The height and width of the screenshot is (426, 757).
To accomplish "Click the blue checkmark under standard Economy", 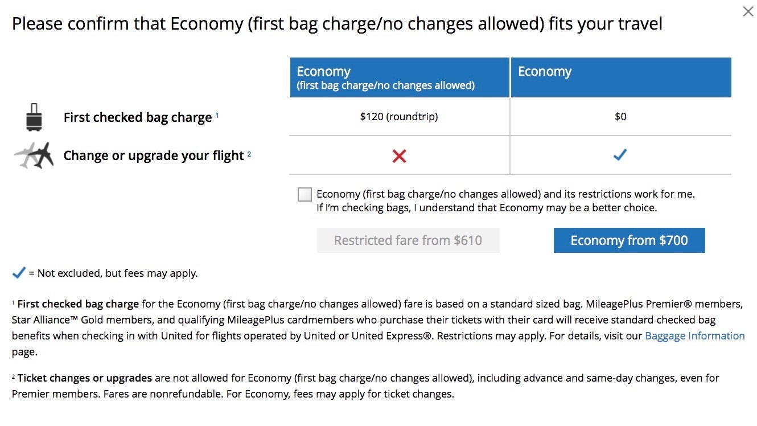I will pyautogui.click(x=620, y=155).
